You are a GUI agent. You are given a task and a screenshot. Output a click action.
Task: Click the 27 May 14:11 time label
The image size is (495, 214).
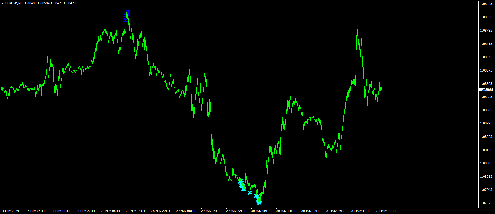coord(60,211)
